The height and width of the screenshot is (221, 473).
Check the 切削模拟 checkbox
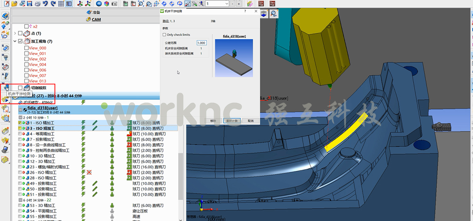point(20,87)
